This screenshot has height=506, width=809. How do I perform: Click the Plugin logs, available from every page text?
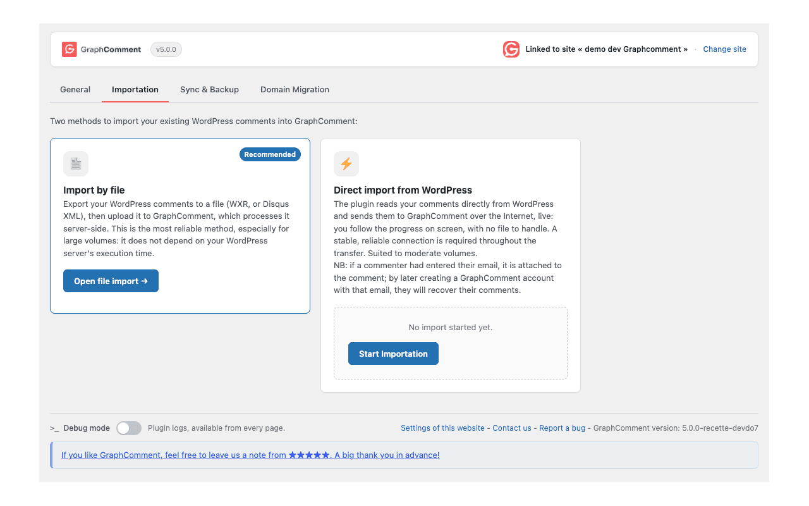216,428
